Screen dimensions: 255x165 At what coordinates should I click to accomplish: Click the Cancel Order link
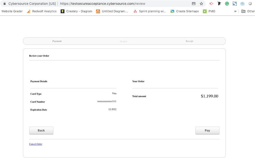[x=36, y=144]
